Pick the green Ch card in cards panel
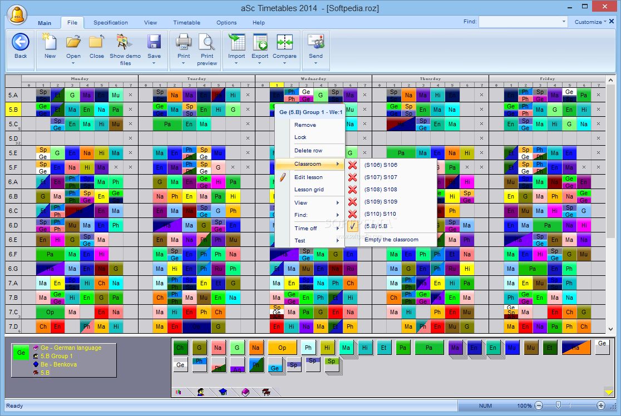Viewport: 621px width, 416px height. [180, 348]
